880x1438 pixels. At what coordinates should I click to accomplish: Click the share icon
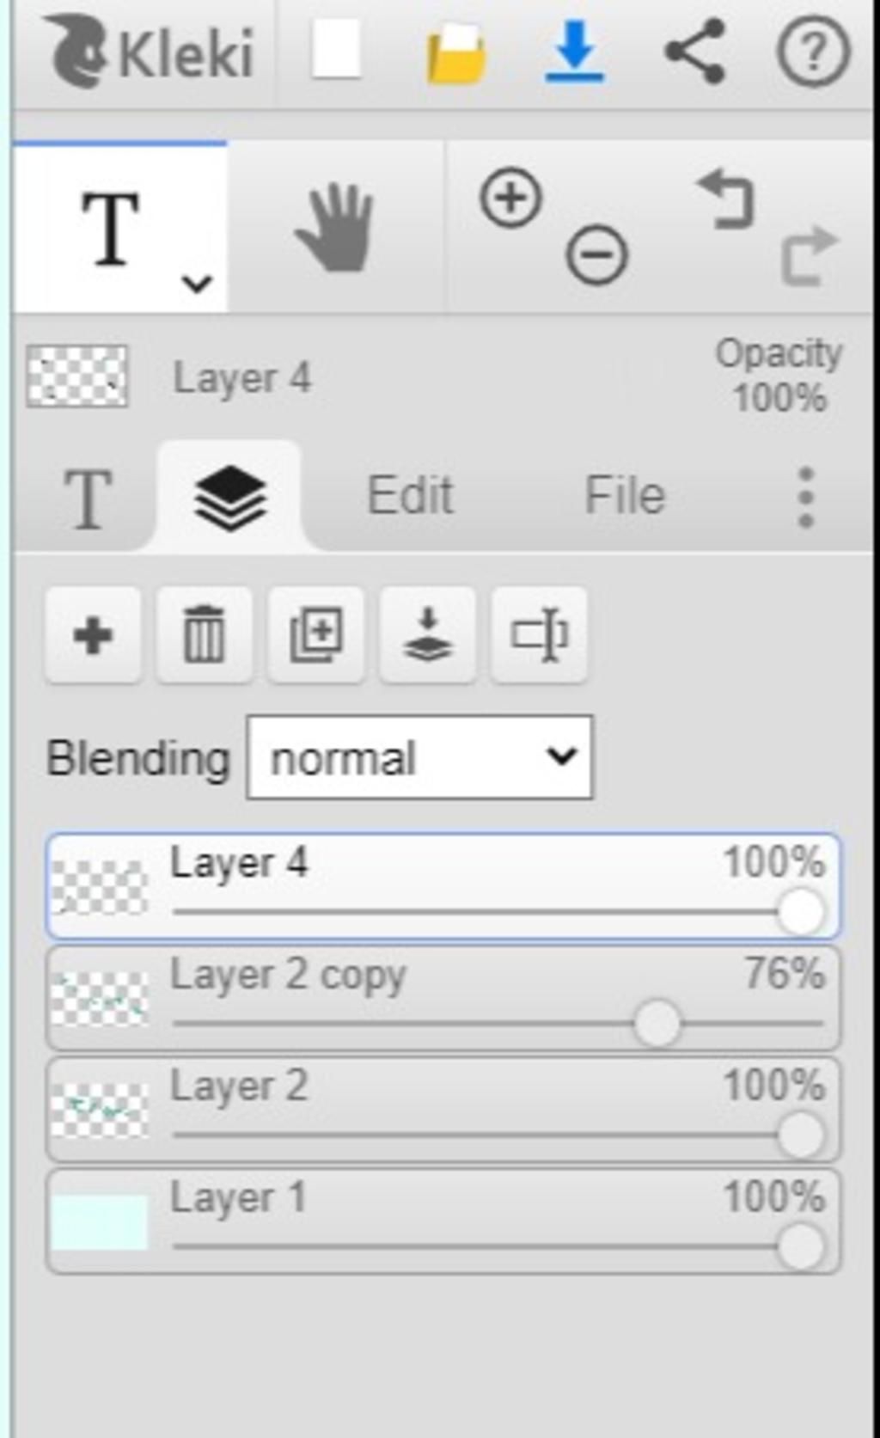(694, 52)
